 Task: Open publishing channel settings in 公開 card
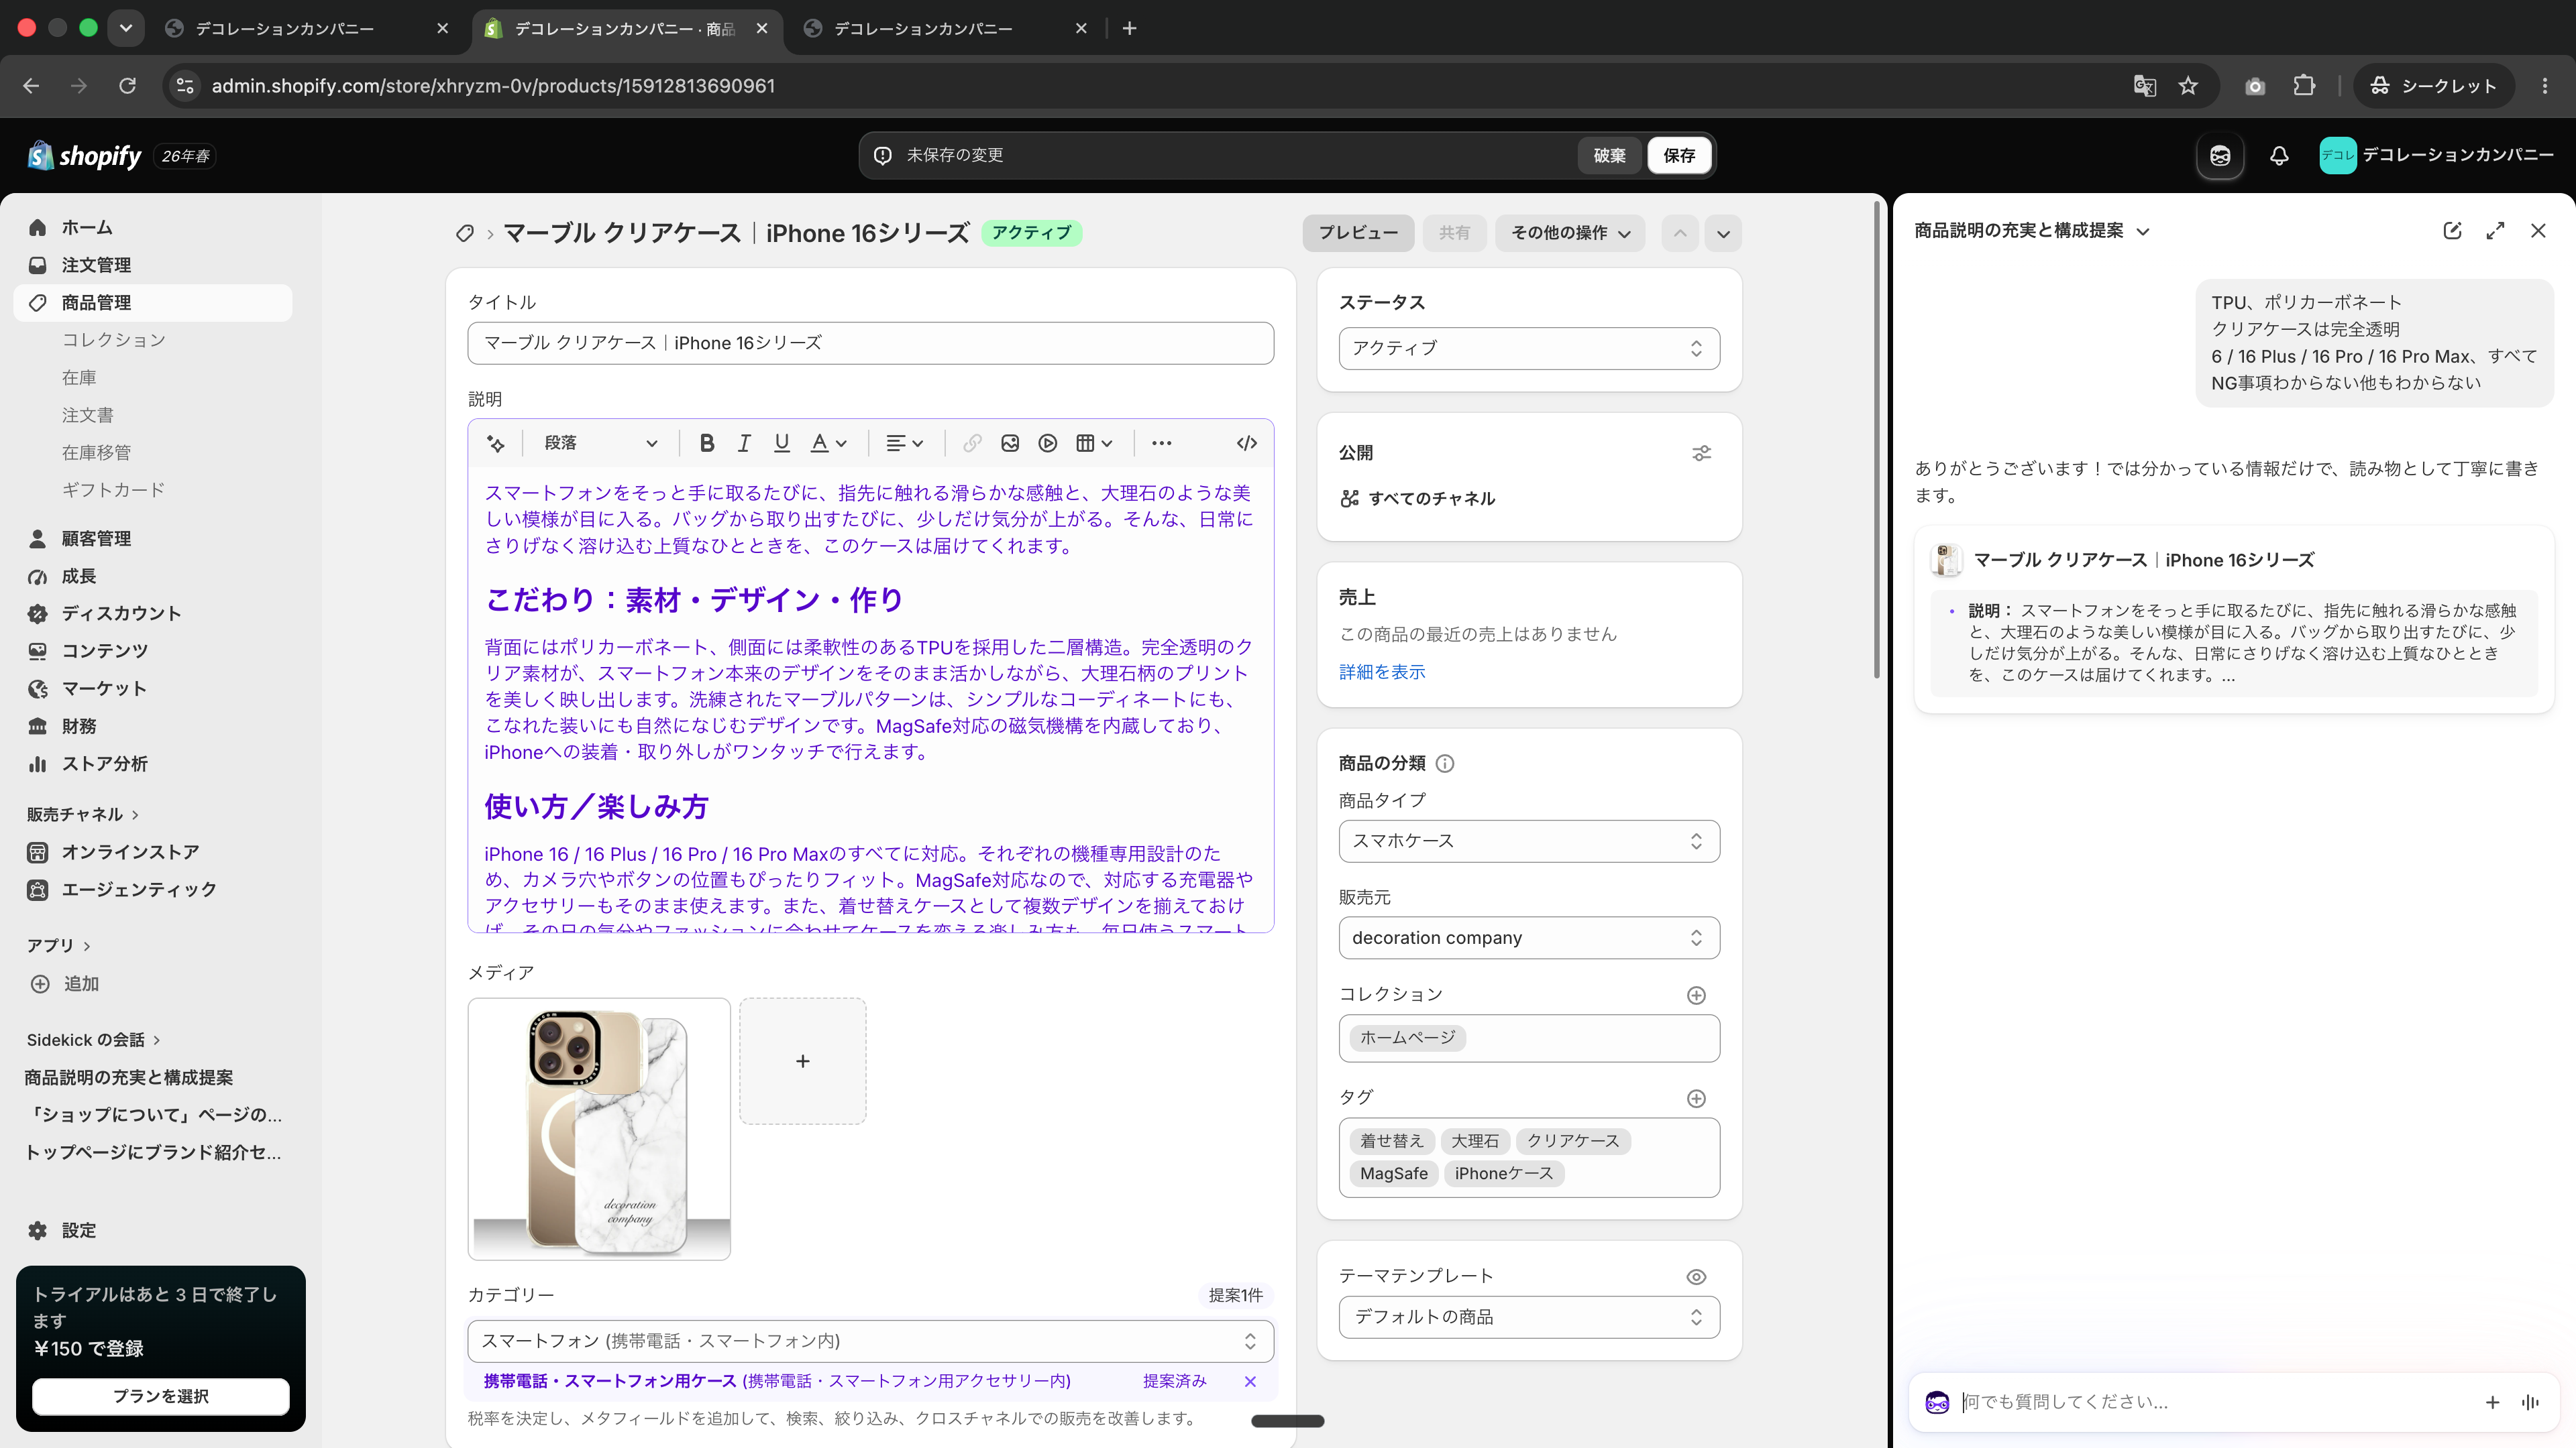pyautogui.click(x=1701, y=452)
